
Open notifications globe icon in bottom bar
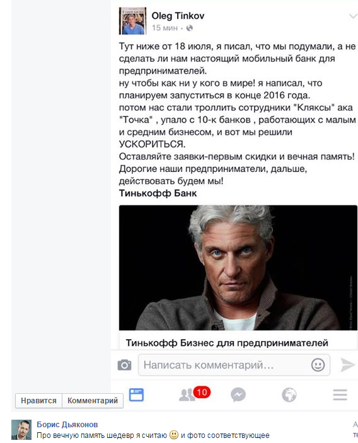tap(289, 394)
